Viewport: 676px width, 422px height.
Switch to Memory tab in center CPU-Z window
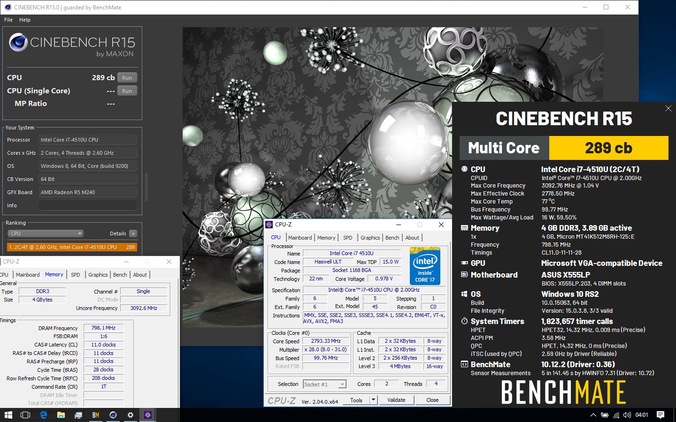click(326, 238)
